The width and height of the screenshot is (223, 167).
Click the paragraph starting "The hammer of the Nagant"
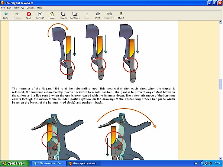(93, 95)
